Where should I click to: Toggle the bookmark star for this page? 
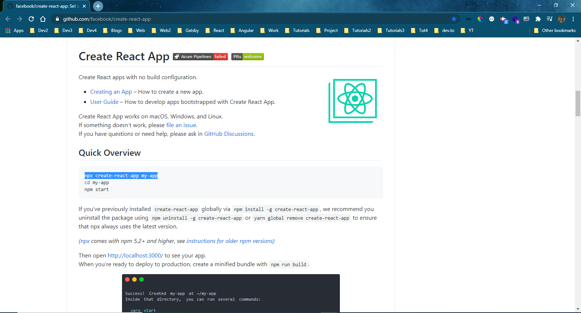pyautogui.click(x=454, y=19)
